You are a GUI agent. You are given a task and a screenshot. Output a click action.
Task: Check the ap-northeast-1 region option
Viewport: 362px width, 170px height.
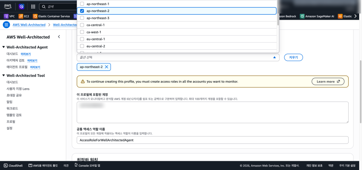coord(82,4)
